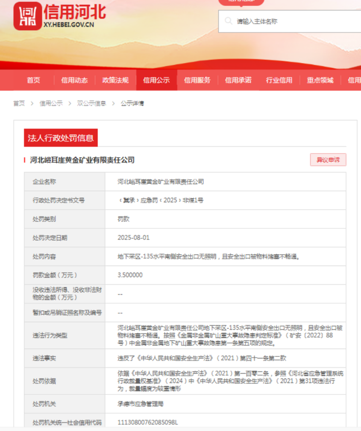Viewport: 361px width, 431px height.
Task: Click the date value 2025-08-01
Action: point(133,238)
